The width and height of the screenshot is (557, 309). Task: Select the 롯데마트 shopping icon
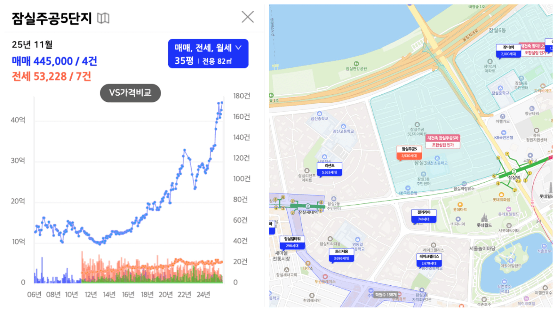point(460,205)
